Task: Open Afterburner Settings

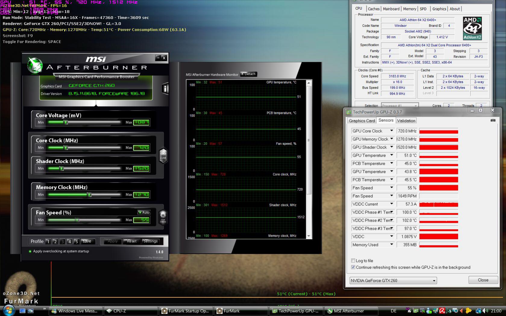Action: point(150,241)
